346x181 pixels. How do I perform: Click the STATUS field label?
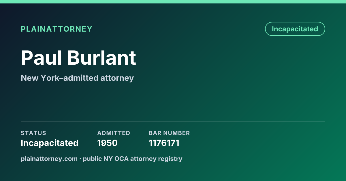point(33,133)
